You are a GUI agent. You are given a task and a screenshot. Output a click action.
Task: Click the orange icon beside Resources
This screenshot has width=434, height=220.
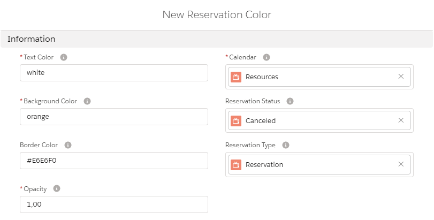(x=236, y=77)
